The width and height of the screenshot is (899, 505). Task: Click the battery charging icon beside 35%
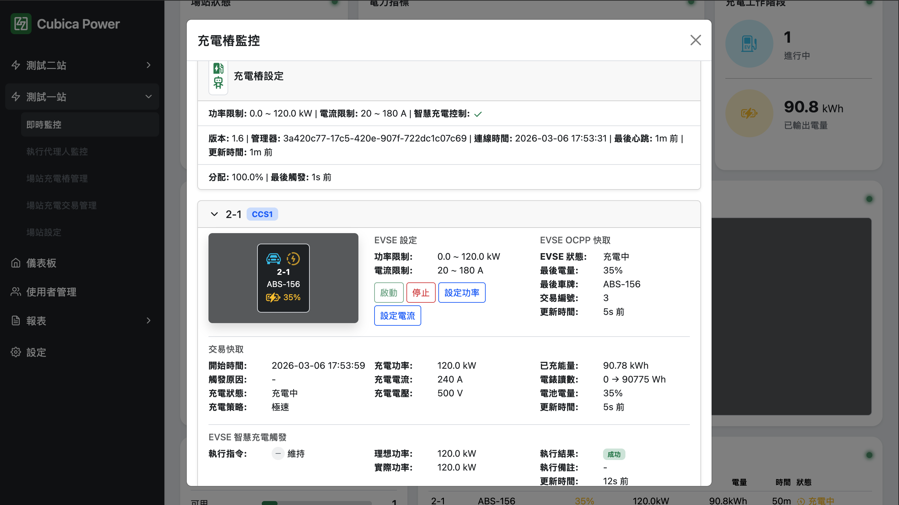click(x=273, y=297)
